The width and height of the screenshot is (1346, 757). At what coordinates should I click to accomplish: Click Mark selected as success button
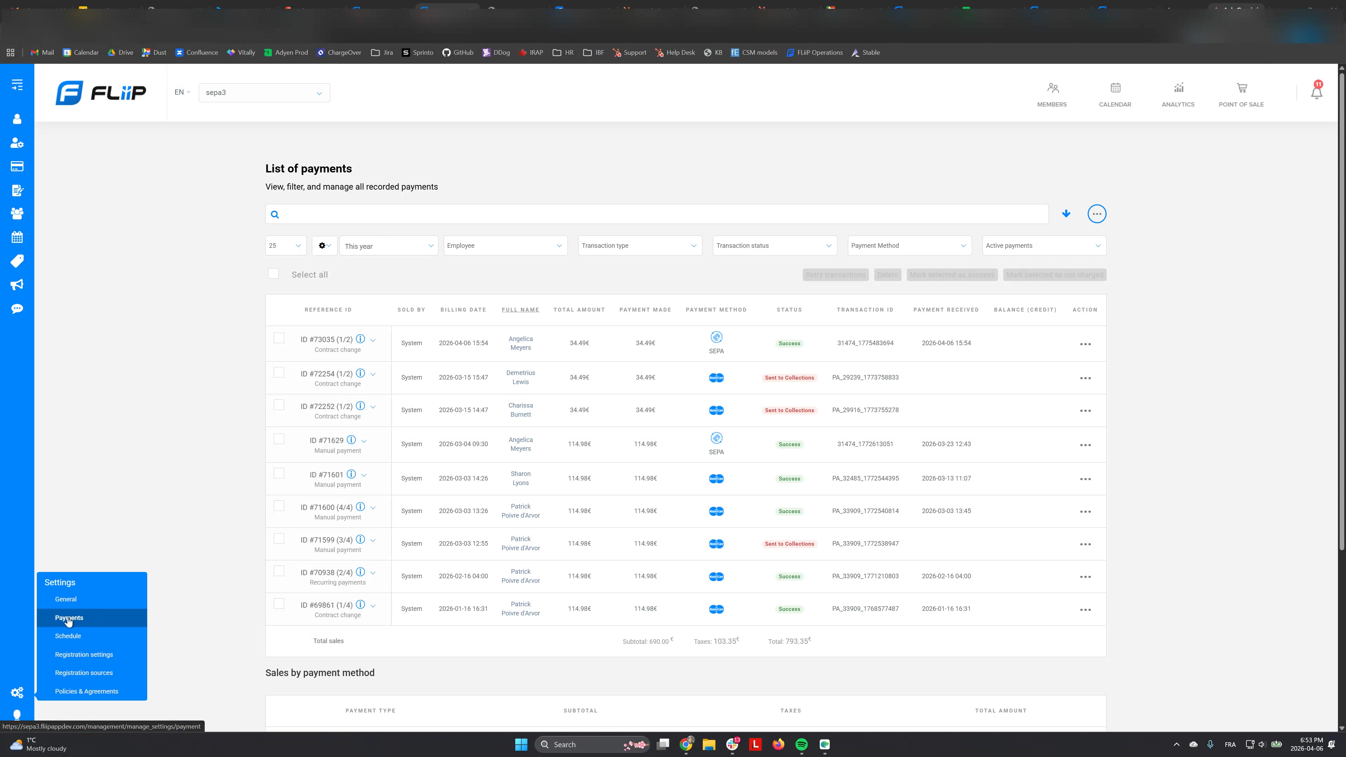tap(952, 275)
